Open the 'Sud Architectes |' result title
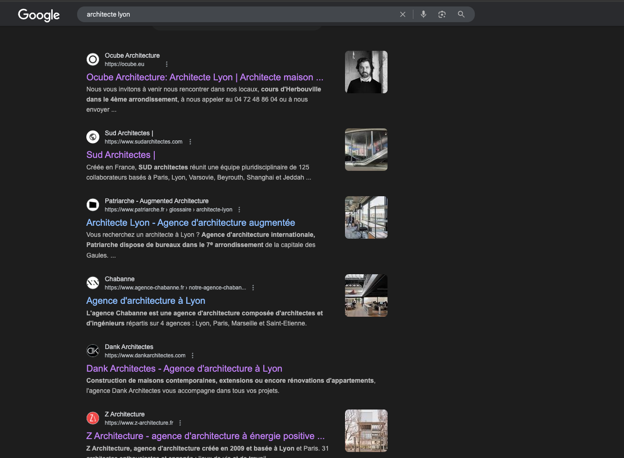Screen dimensions: 624x458 point(121,155)
